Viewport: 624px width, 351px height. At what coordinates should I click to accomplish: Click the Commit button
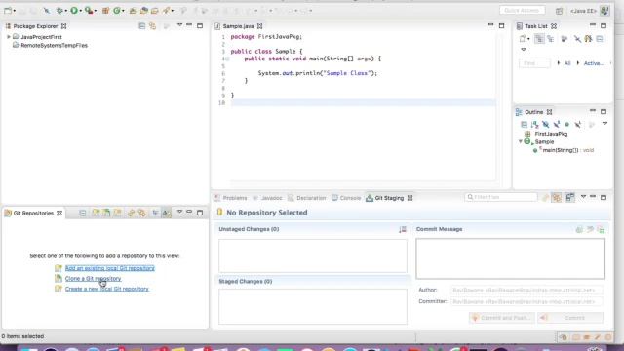pos(570,318)
